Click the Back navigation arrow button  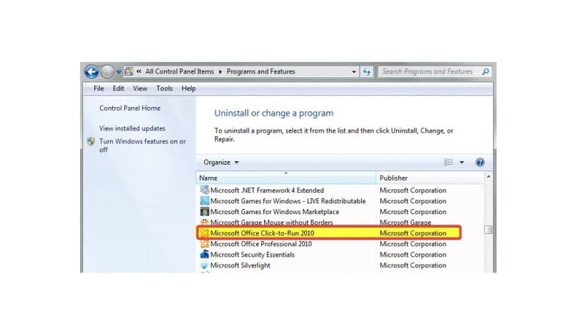click(91, 72)
